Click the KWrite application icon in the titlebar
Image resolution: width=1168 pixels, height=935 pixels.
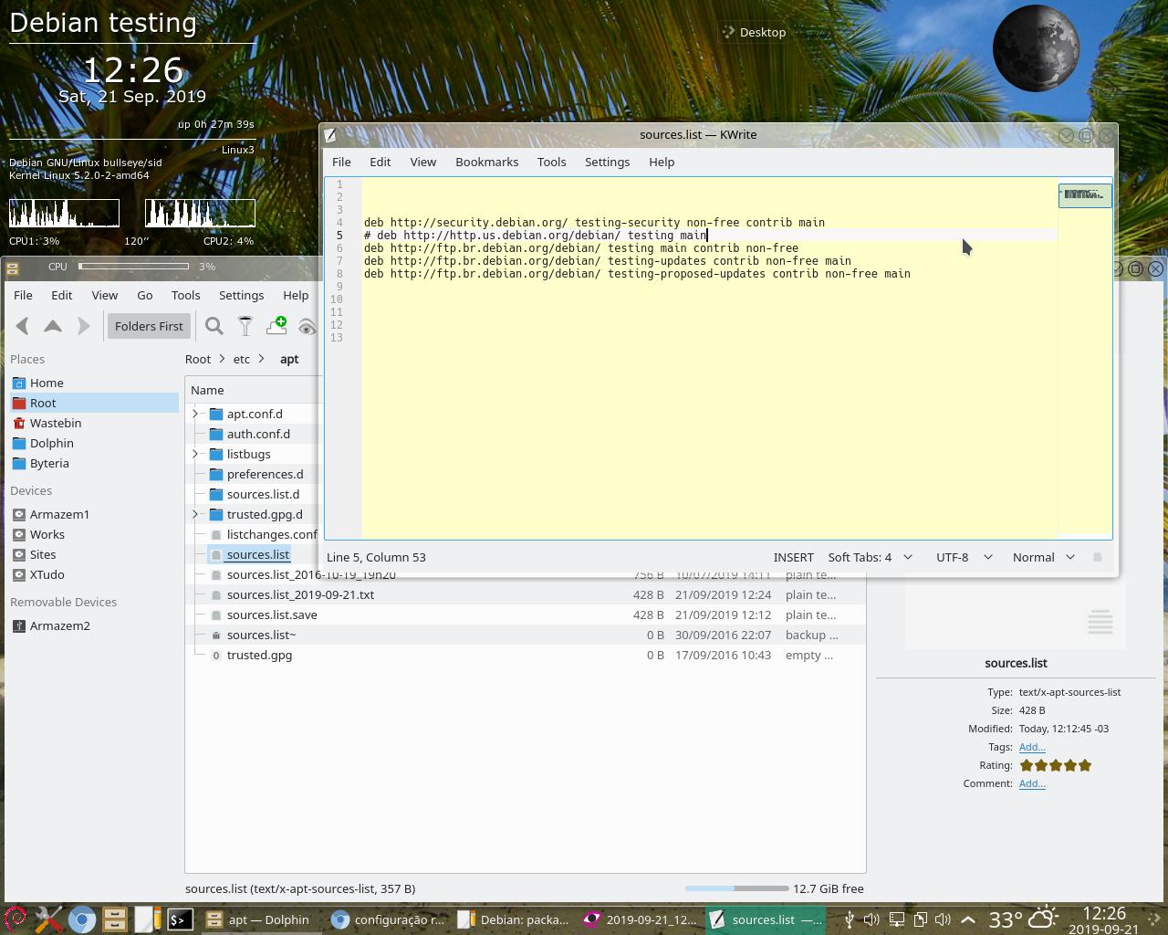click(330, 134)
